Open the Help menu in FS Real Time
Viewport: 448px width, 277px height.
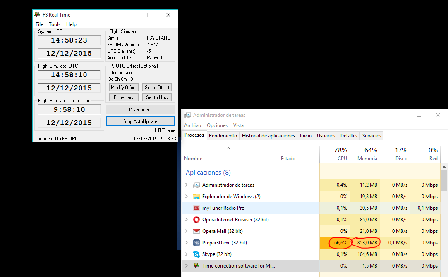coord(71,24)
